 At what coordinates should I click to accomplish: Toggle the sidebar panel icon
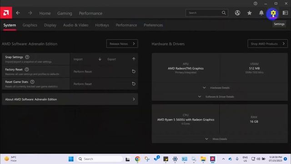[285, 13]
